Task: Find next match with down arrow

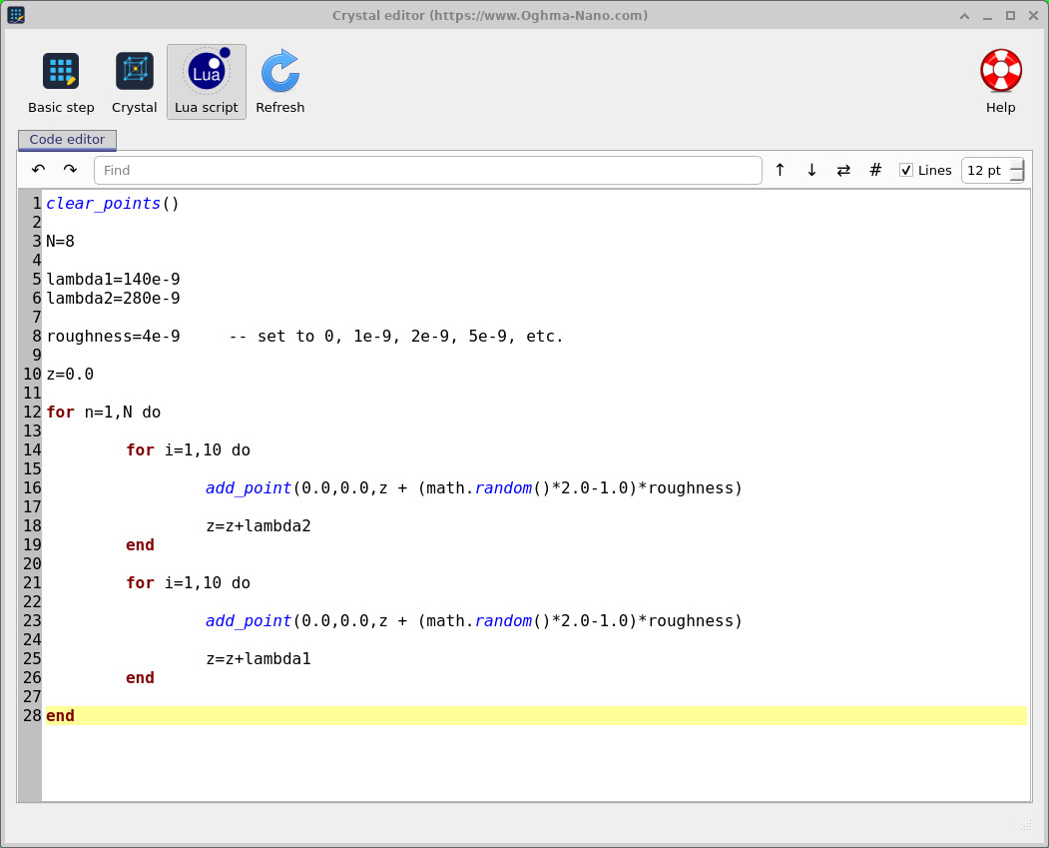Action: (811, 170)
